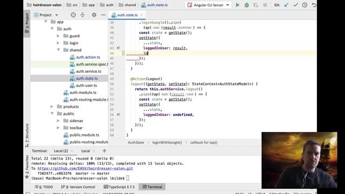This screenshot has height=194, width=345.
Task: Click the run with coverage icon
Action: [256, 5]
